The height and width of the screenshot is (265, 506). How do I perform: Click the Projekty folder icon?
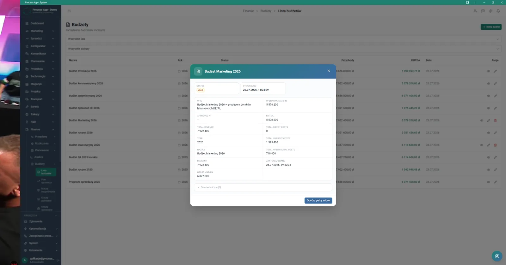coord(27,91)
